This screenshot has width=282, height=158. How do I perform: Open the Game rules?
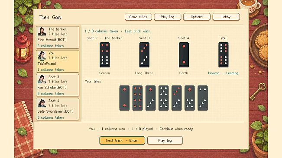point(138,17)
